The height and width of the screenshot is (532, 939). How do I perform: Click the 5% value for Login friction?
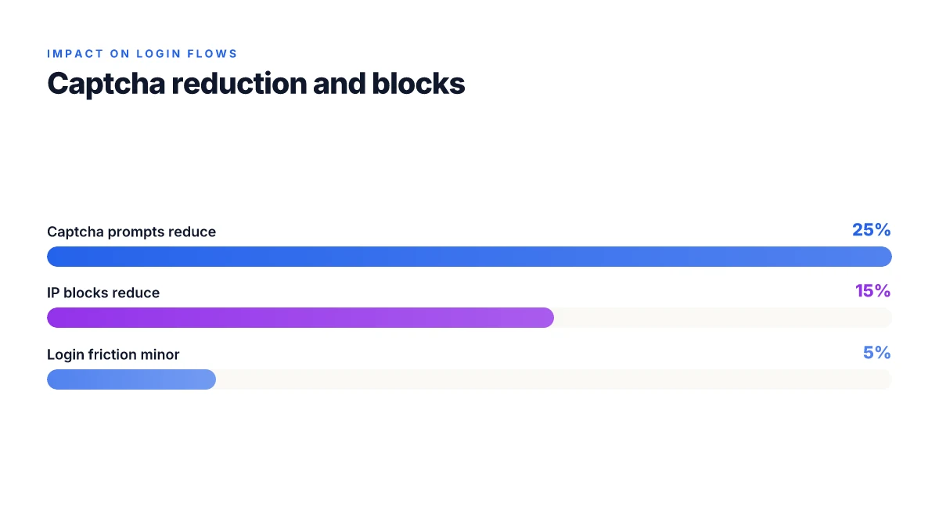[x=877, y=353]
